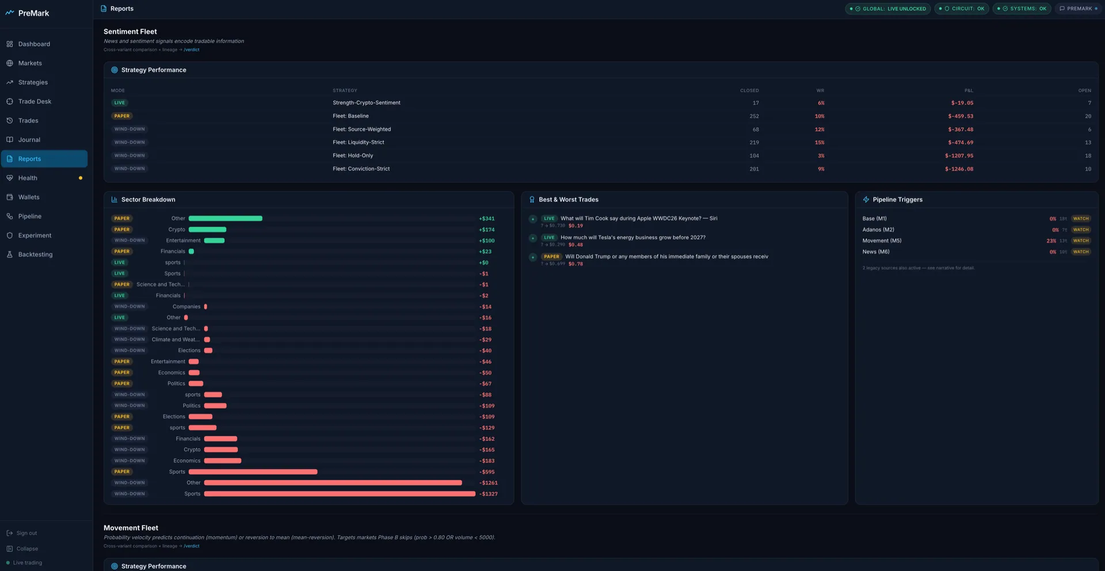The width and height of the screenshot is (1105, 571).
Task: Select the Fleet: Baseline strategy row
Action: 601,116
